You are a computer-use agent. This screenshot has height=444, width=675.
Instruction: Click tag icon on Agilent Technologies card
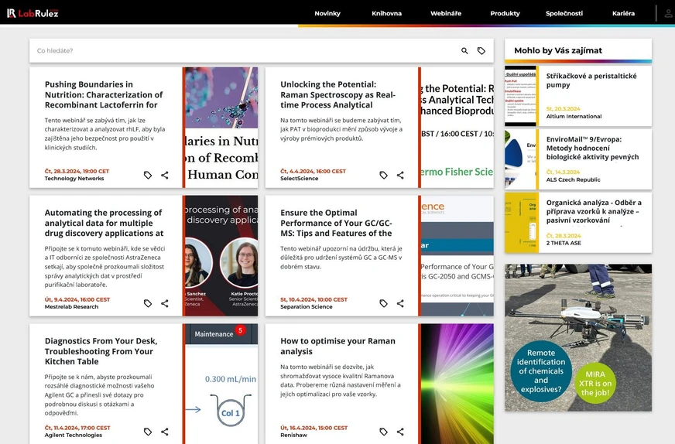tap(148, 432)
